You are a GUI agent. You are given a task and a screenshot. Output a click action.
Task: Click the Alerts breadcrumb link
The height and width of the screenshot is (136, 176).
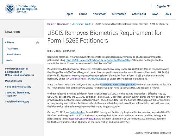(88, 24)
